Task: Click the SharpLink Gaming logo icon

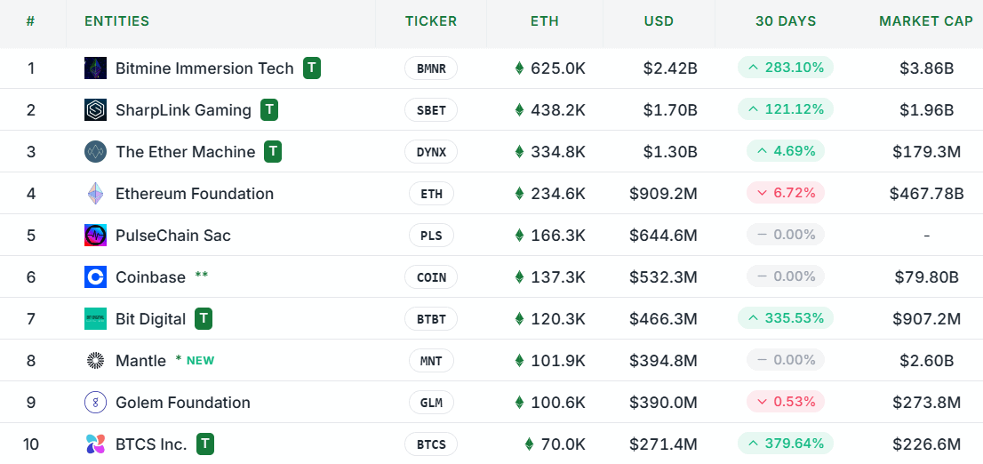Action: click(95, 110)
